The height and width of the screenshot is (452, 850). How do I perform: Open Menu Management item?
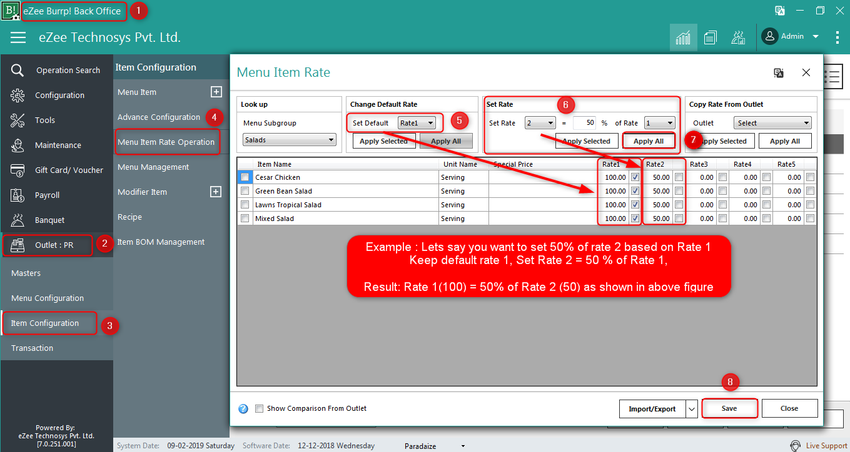click(x=153, y=167)
